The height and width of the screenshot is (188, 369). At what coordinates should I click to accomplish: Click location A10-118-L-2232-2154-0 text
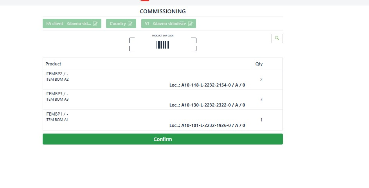point(207,85)
